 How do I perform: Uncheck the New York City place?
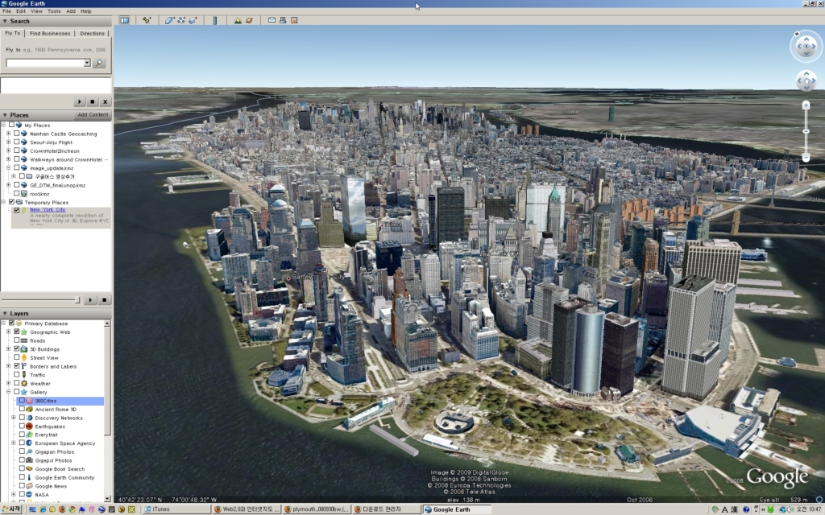(16, 210)
